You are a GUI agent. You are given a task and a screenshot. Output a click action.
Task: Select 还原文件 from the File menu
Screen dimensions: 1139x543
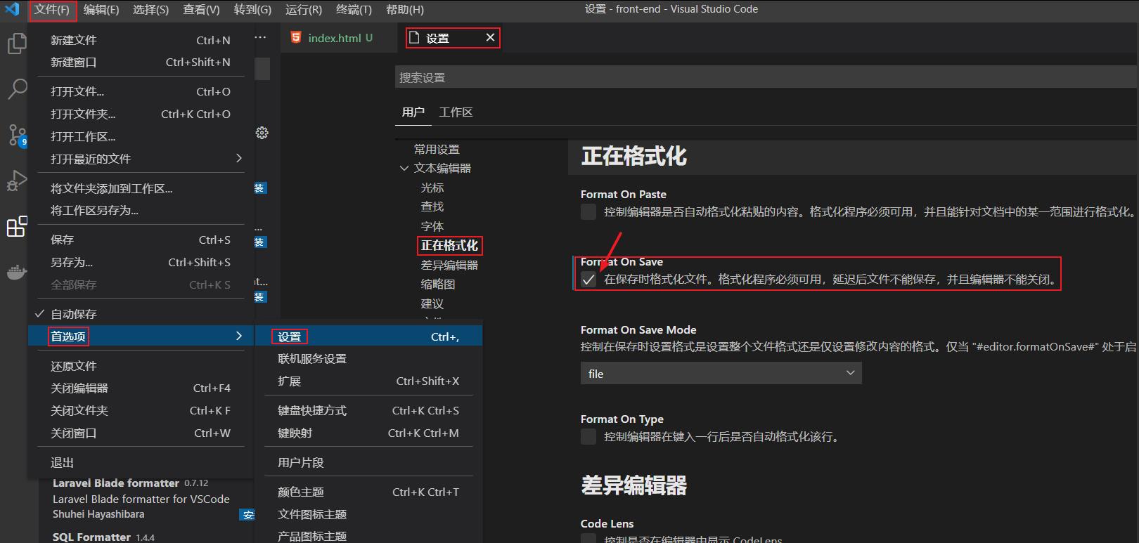point(141,366)
